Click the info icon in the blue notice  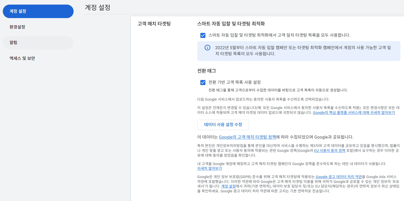[207, 48]
